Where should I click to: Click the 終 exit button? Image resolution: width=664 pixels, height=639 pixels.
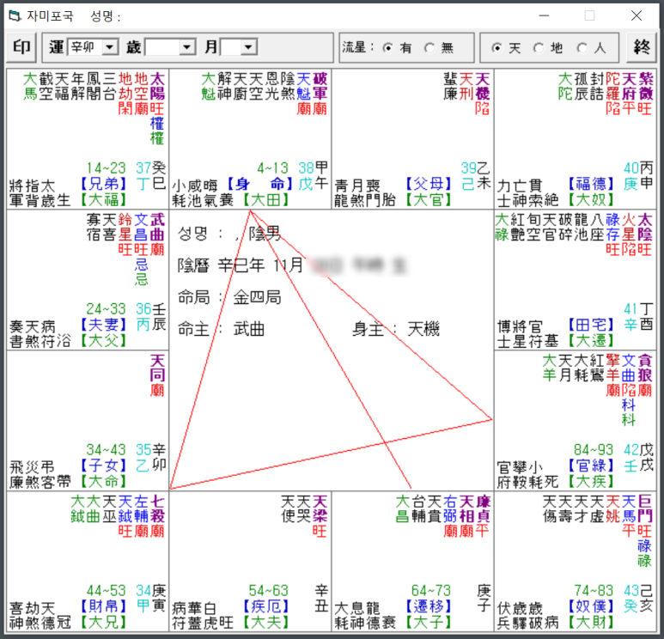click(x=642, y=47)
